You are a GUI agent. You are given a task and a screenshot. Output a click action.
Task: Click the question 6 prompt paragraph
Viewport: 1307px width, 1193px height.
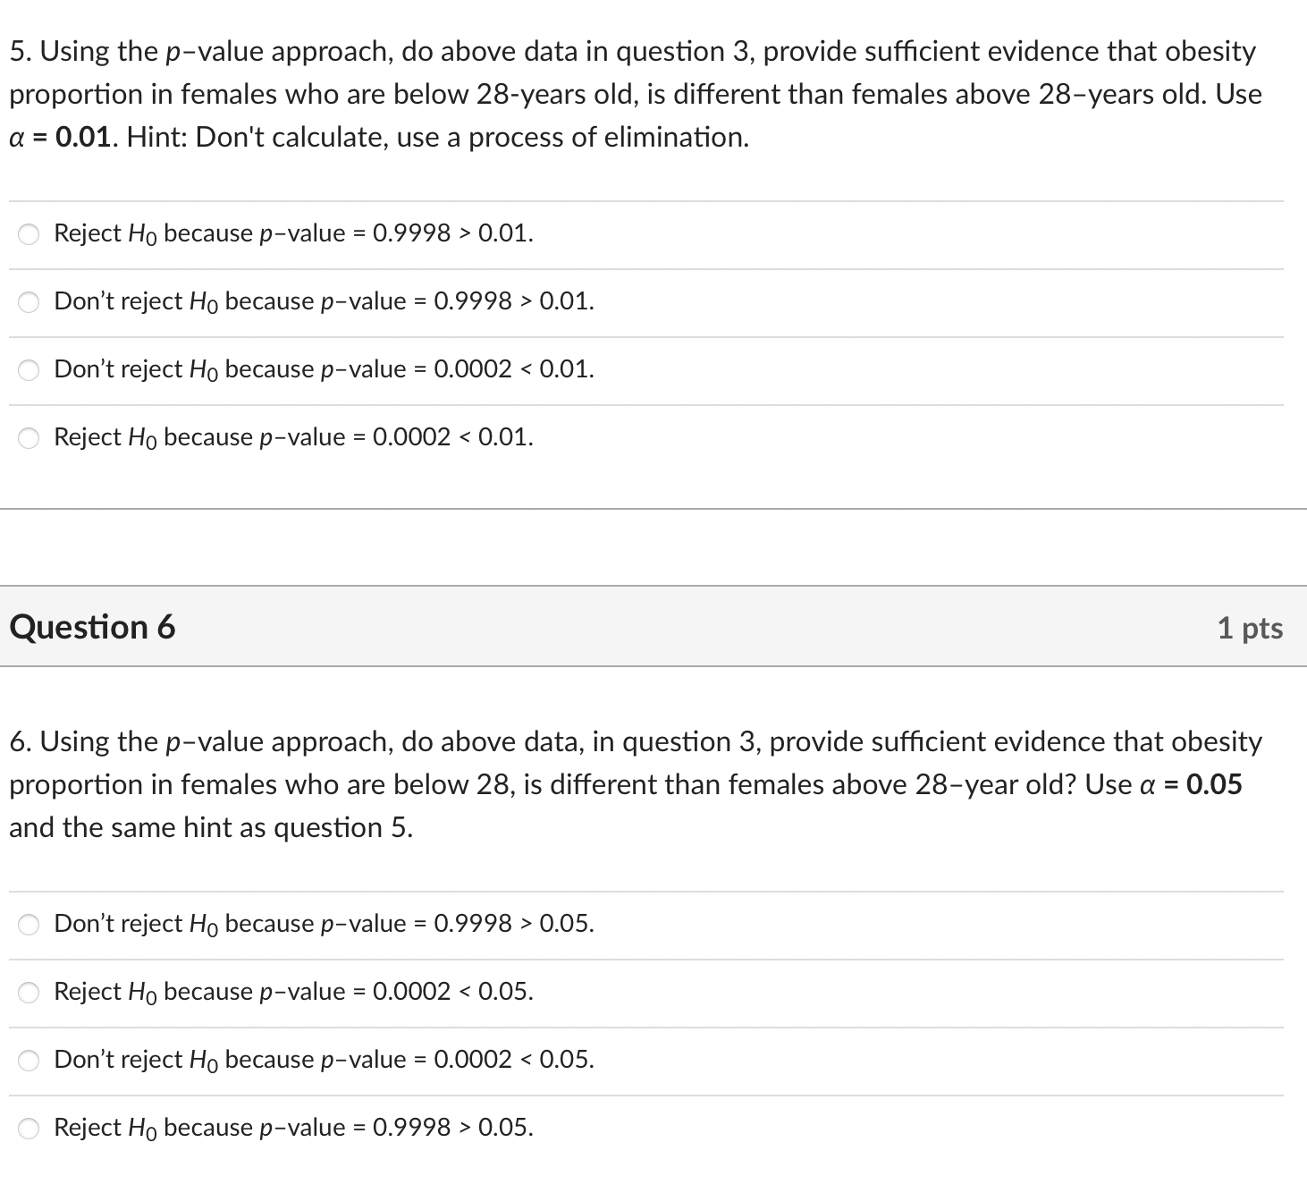pos(636,784)
